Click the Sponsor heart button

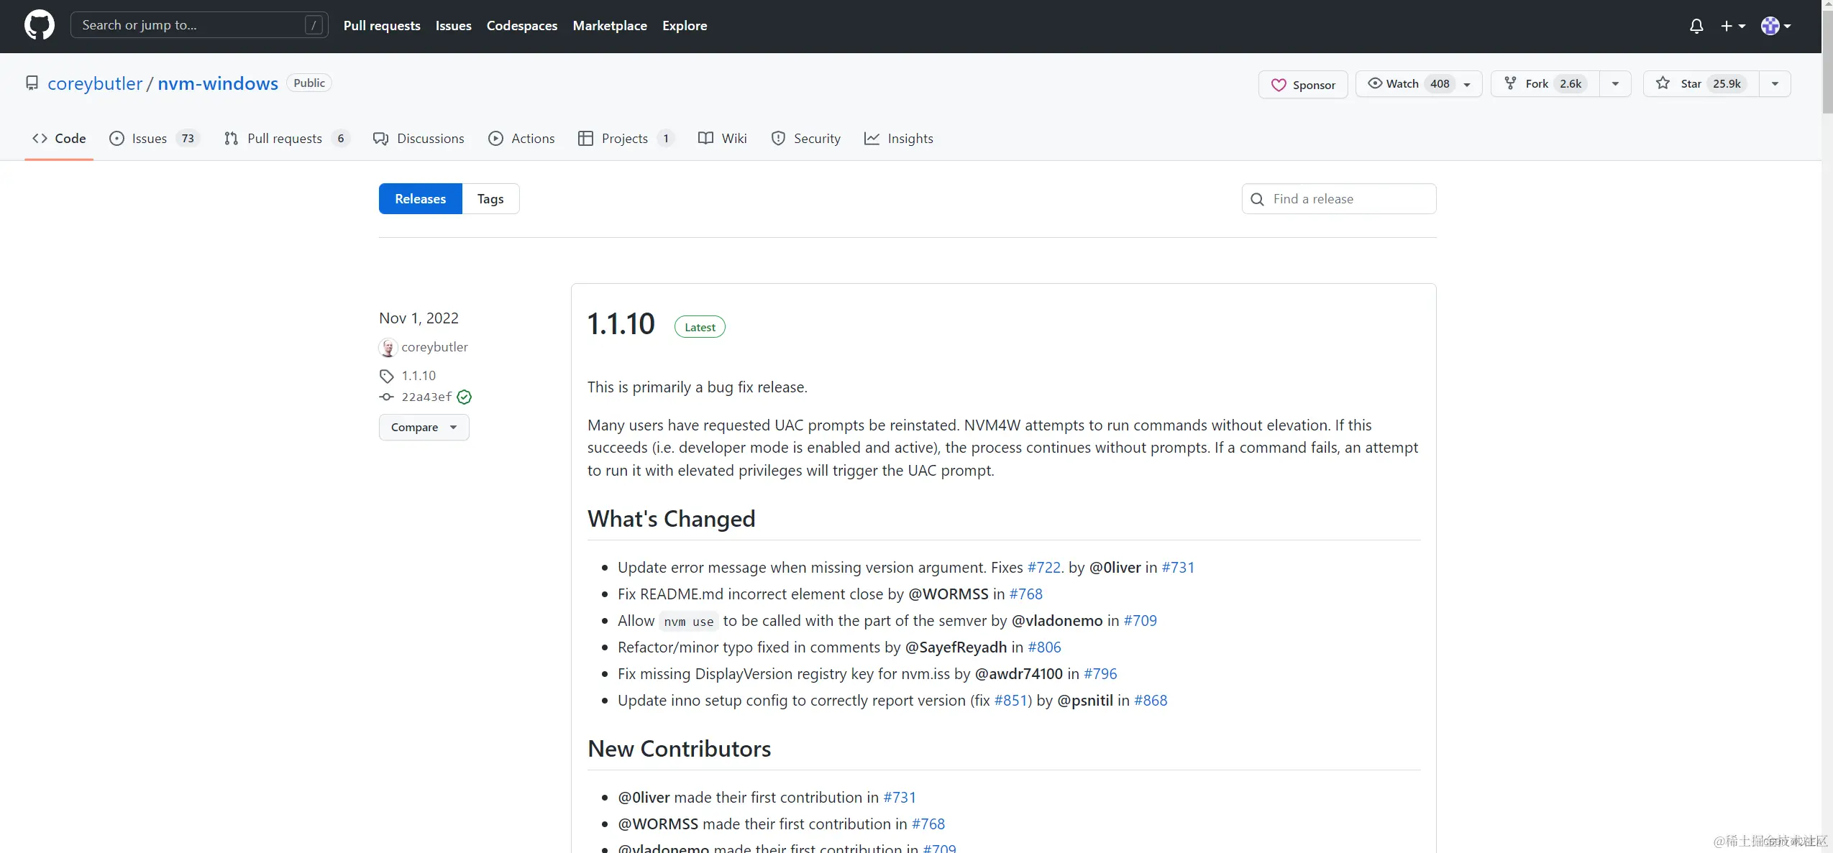(x=1303, y=84)
